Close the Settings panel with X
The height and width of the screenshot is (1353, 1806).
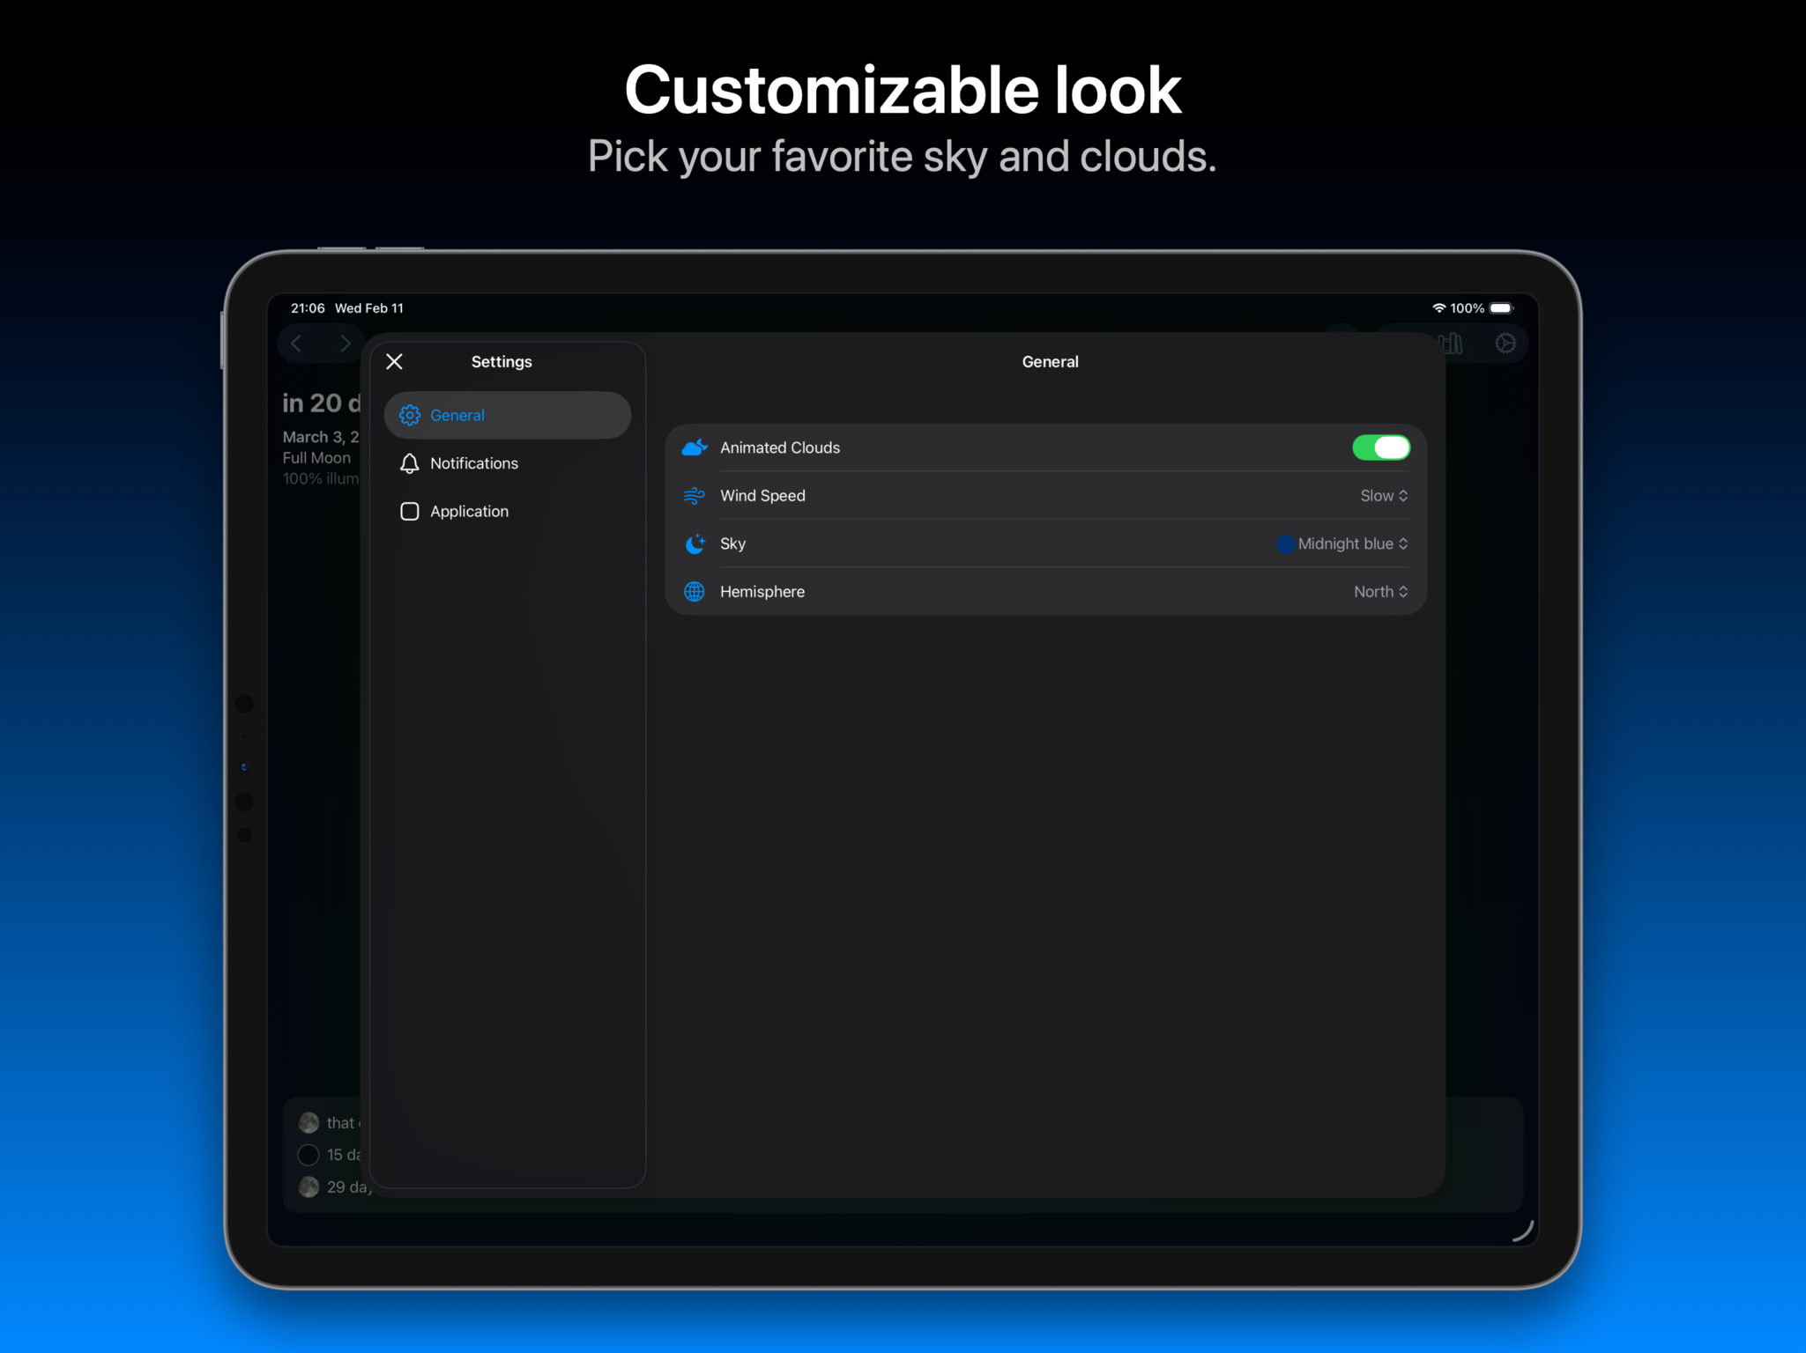click(x=395, y=362)
